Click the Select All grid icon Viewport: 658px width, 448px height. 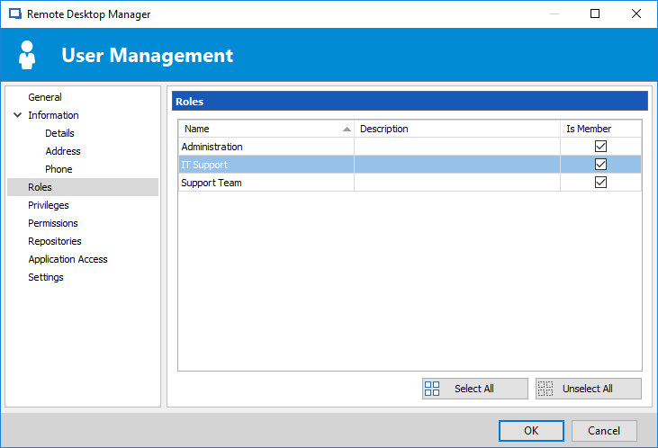tap(432, 389)
